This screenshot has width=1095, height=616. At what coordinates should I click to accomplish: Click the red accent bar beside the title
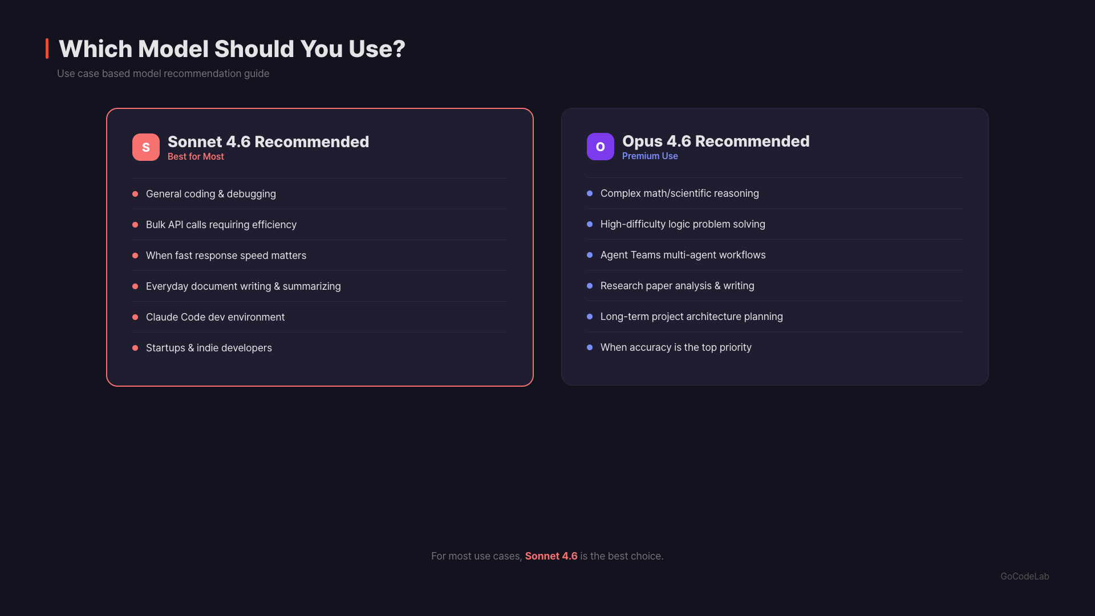47,48
